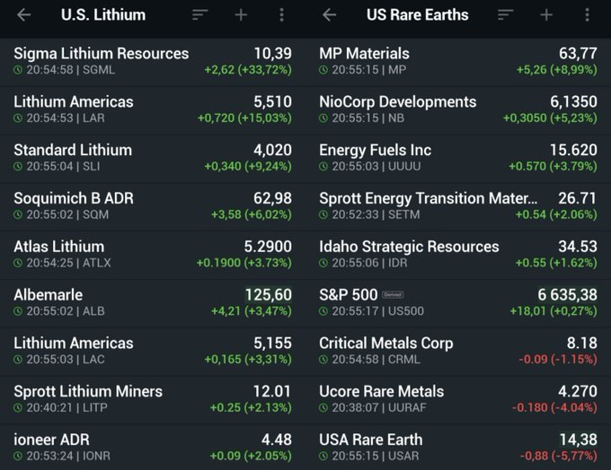Add a symbol to U.S. Lithium watchlist

click(x=241, y=15)
